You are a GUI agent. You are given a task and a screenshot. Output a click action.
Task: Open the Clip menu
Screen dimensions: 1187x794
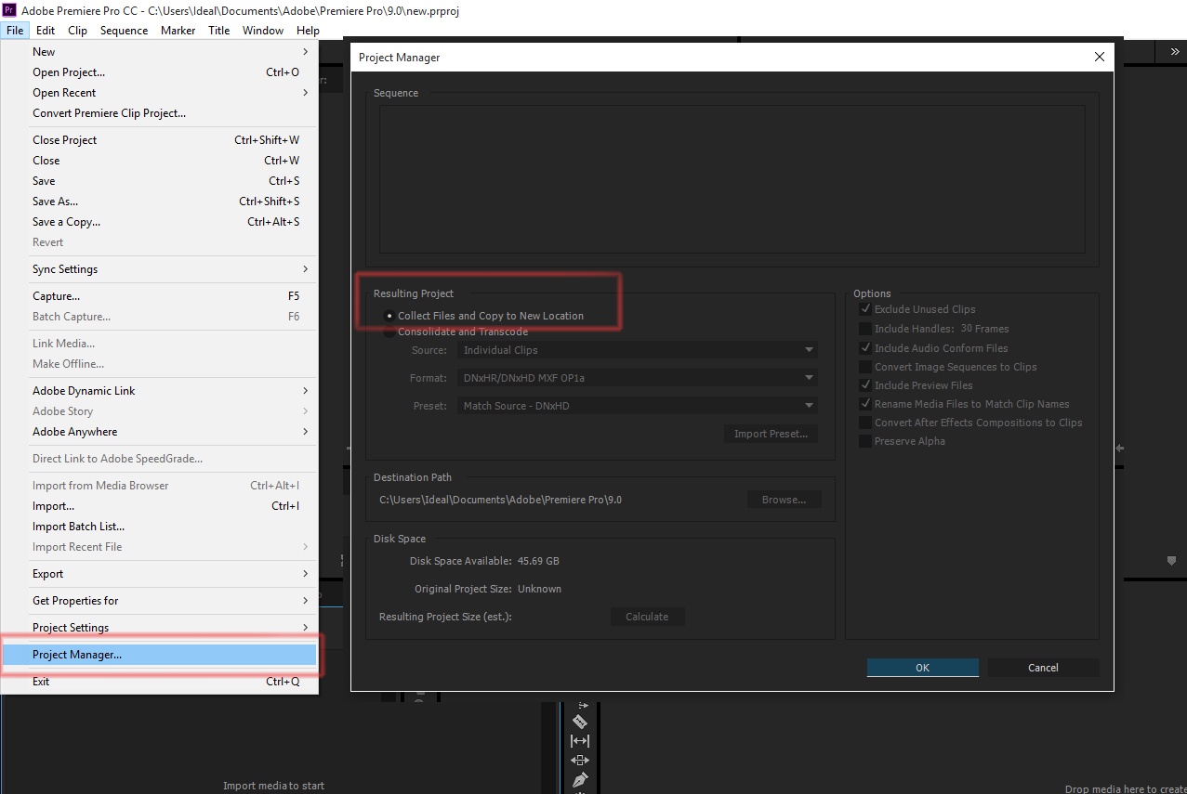point(77,31)
